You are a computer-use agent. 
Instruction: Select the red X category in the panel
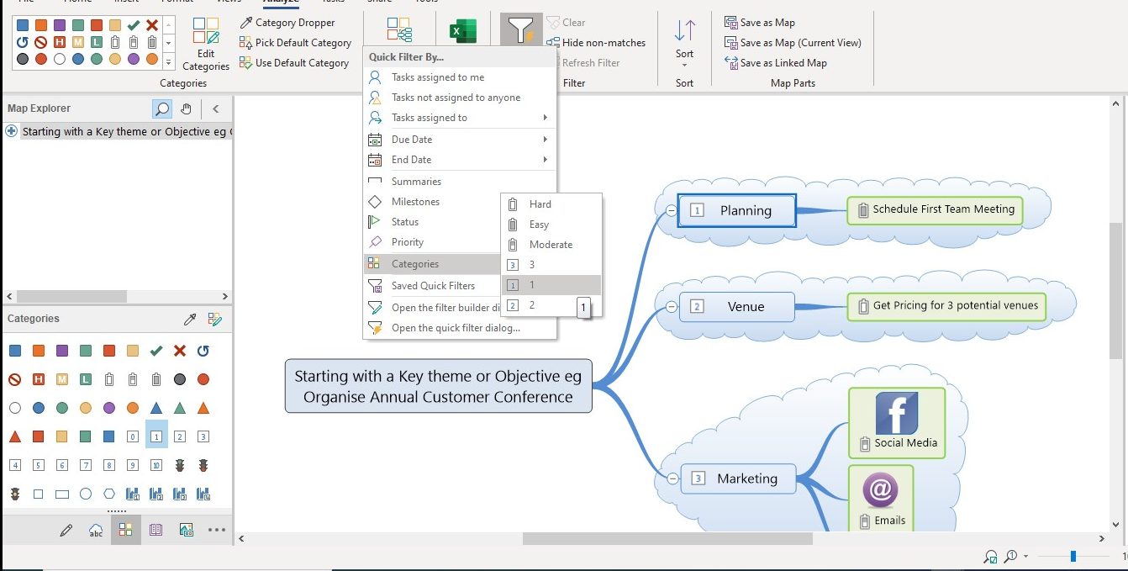point(179,351)
